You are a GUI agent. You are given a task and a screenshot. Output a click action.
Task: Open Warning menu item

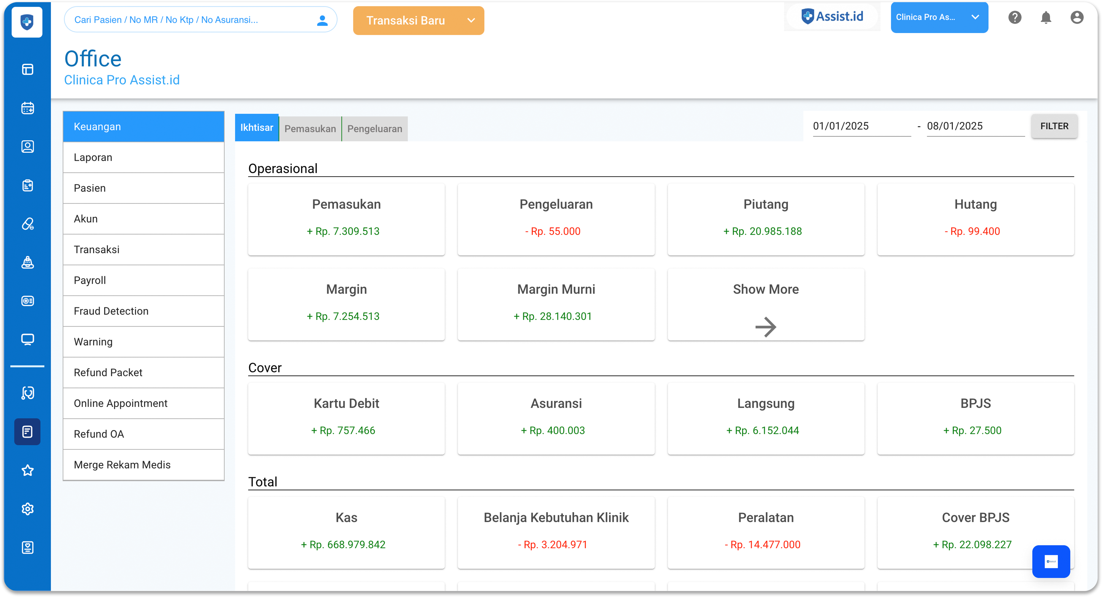click(144, 342)
